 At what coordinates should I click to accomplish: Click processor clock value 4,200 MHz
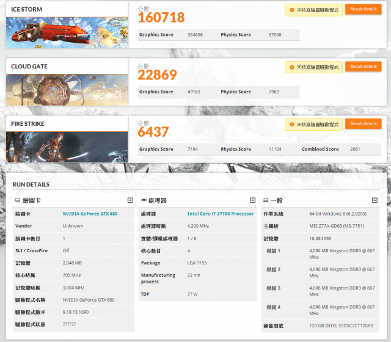tap(198, 226)
